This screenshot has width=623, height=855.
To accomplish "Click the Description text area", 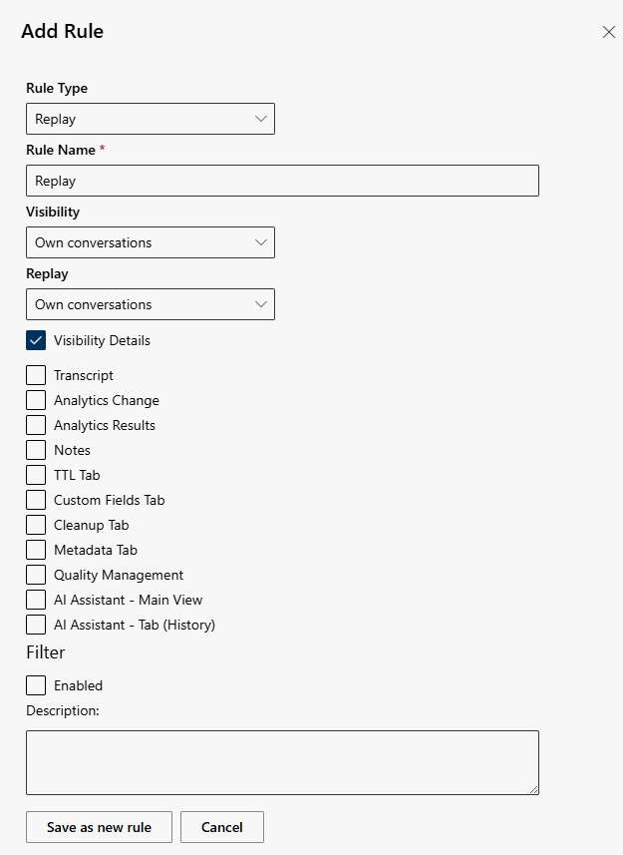I will coord(282,762).
